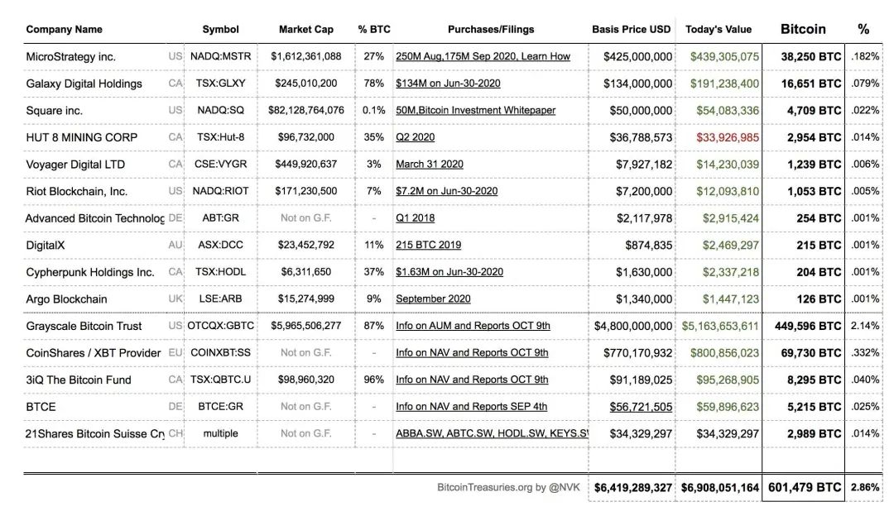Click the 601,479 BTC total cell
Image resolution: width=894 pixels, height=516 pixels.
click(x=805, y=487)
